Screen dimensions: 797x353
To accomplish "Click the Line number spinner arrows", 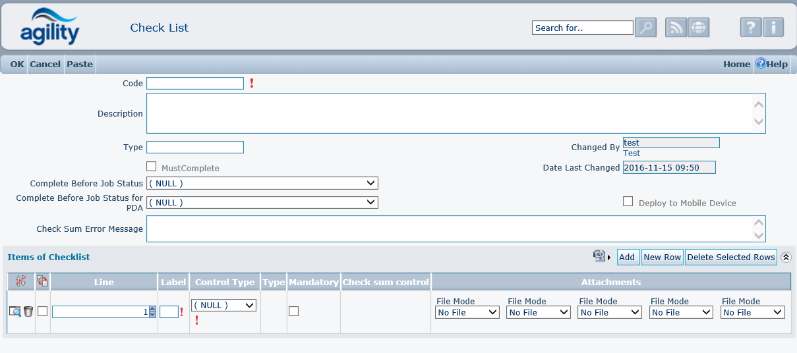I will [152, 312].
